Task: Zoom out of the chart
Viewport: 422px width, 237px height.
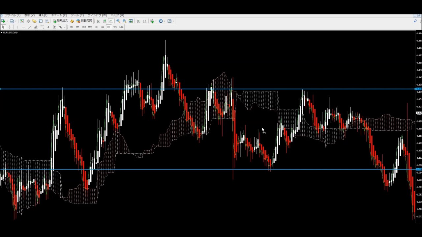Action: 124,21
